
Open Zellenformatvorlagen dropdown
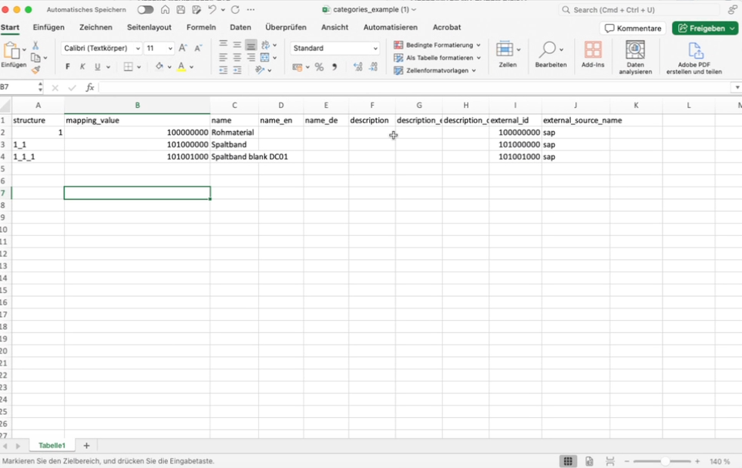(435, 71)
